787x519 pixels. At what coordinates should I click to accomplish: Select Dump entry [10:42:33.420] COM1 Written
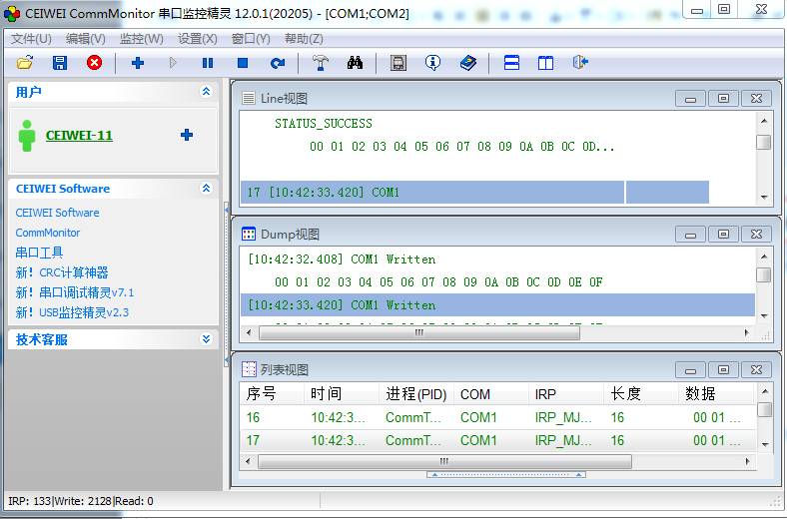click(497, 304)
